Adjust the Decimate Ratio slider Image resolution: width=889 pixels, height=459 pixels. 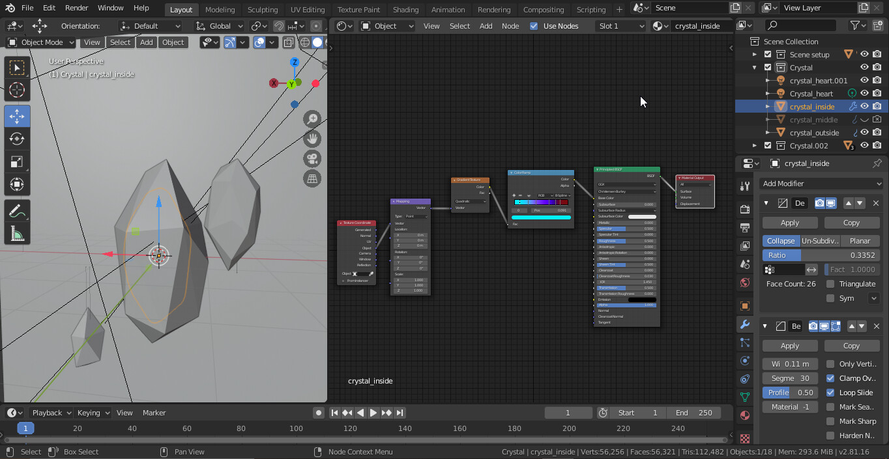point(821,255)
